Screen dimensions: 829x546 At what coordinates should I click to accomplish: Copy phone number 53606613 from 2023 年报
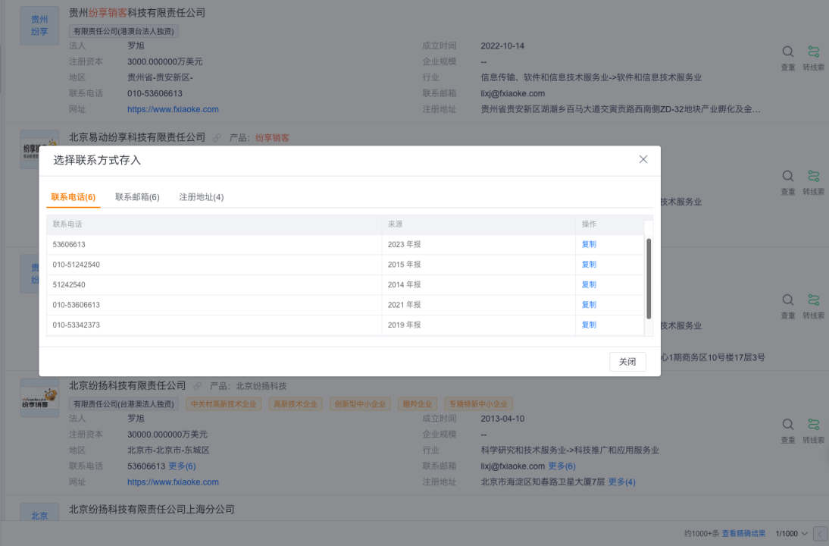(589, 244)
